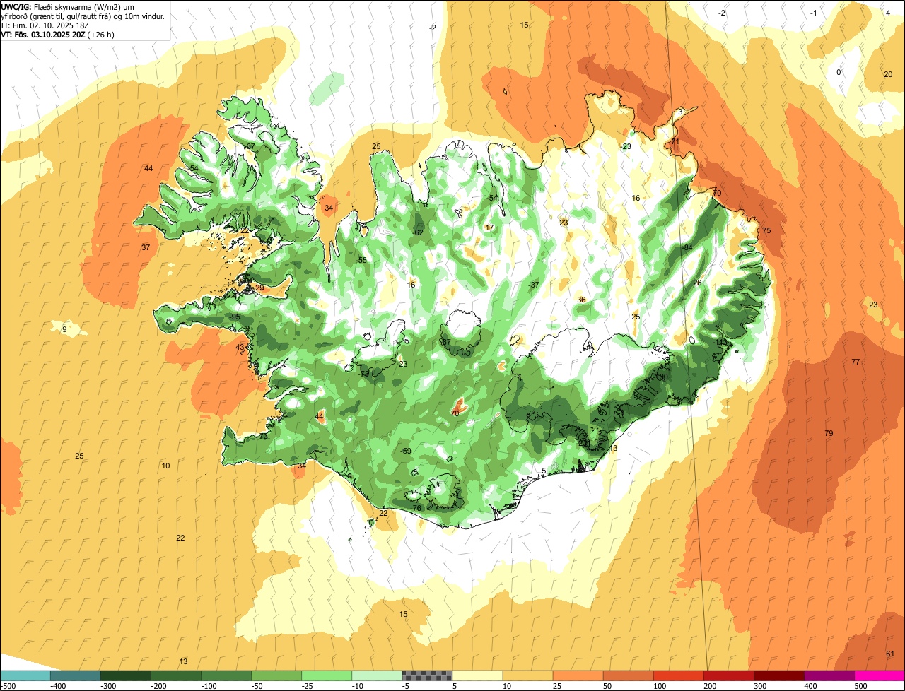Click the purple legend swatch between 400 and 500
This screenshot has height=691, width=905.
pos(829,675)
